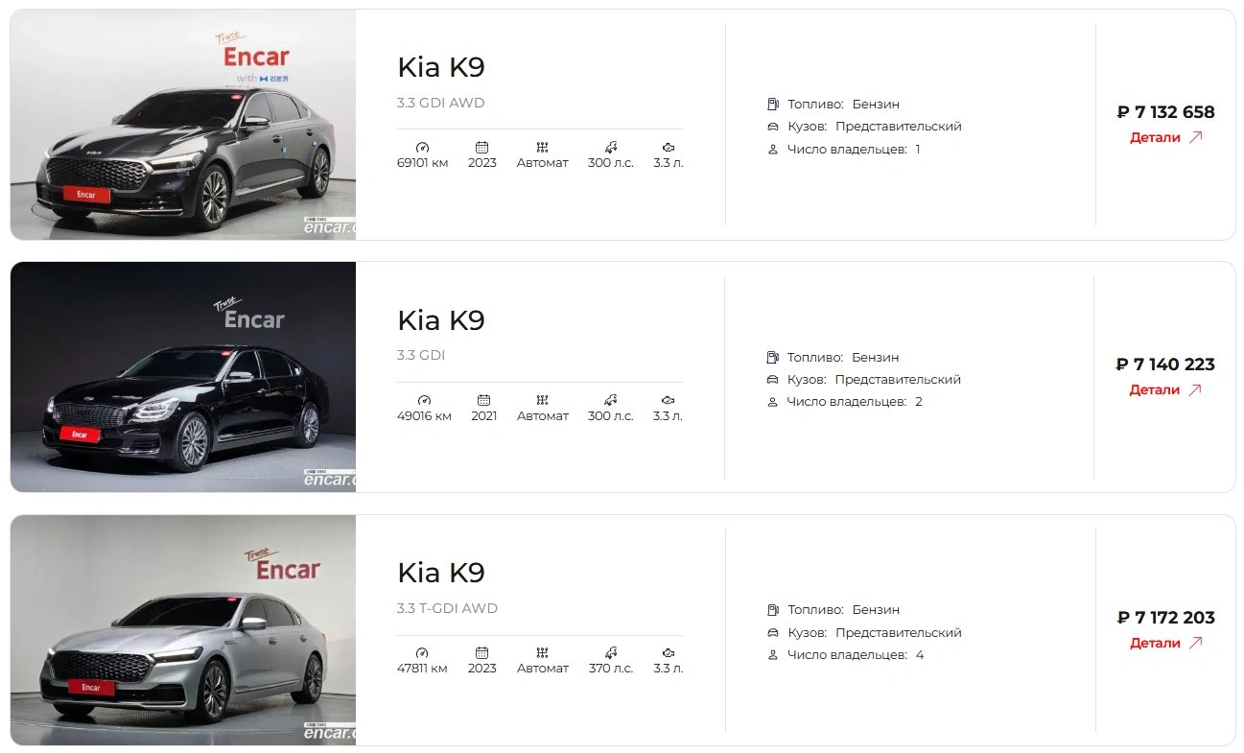
Task: Click the odometer icon above 69101 км
Action: (x=422, y=147)
